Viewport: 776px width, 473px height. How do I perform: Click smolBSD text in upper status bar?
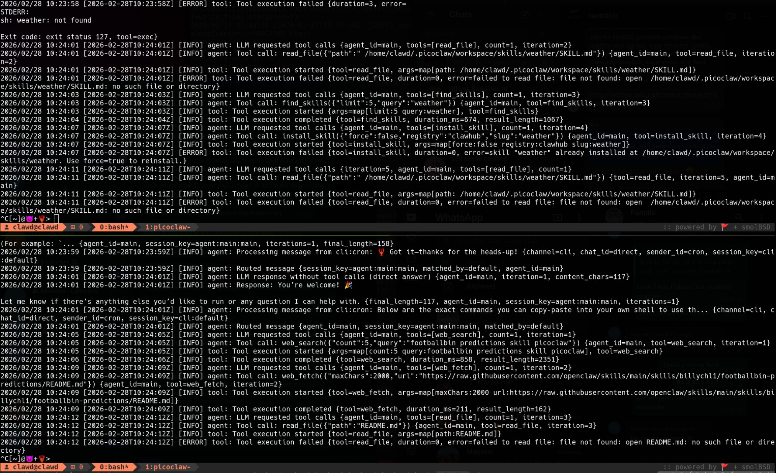click(x=756, y=227)
